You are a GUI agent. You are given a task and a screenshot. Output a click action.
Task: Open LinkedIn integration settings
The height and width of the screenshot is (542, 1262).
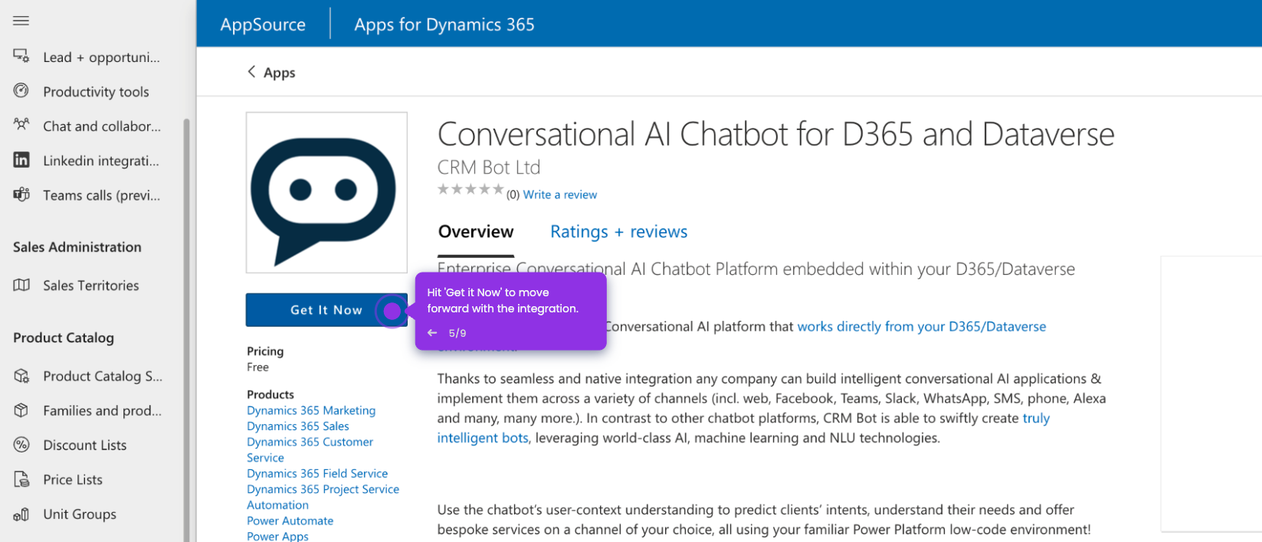tap(101, 161)
